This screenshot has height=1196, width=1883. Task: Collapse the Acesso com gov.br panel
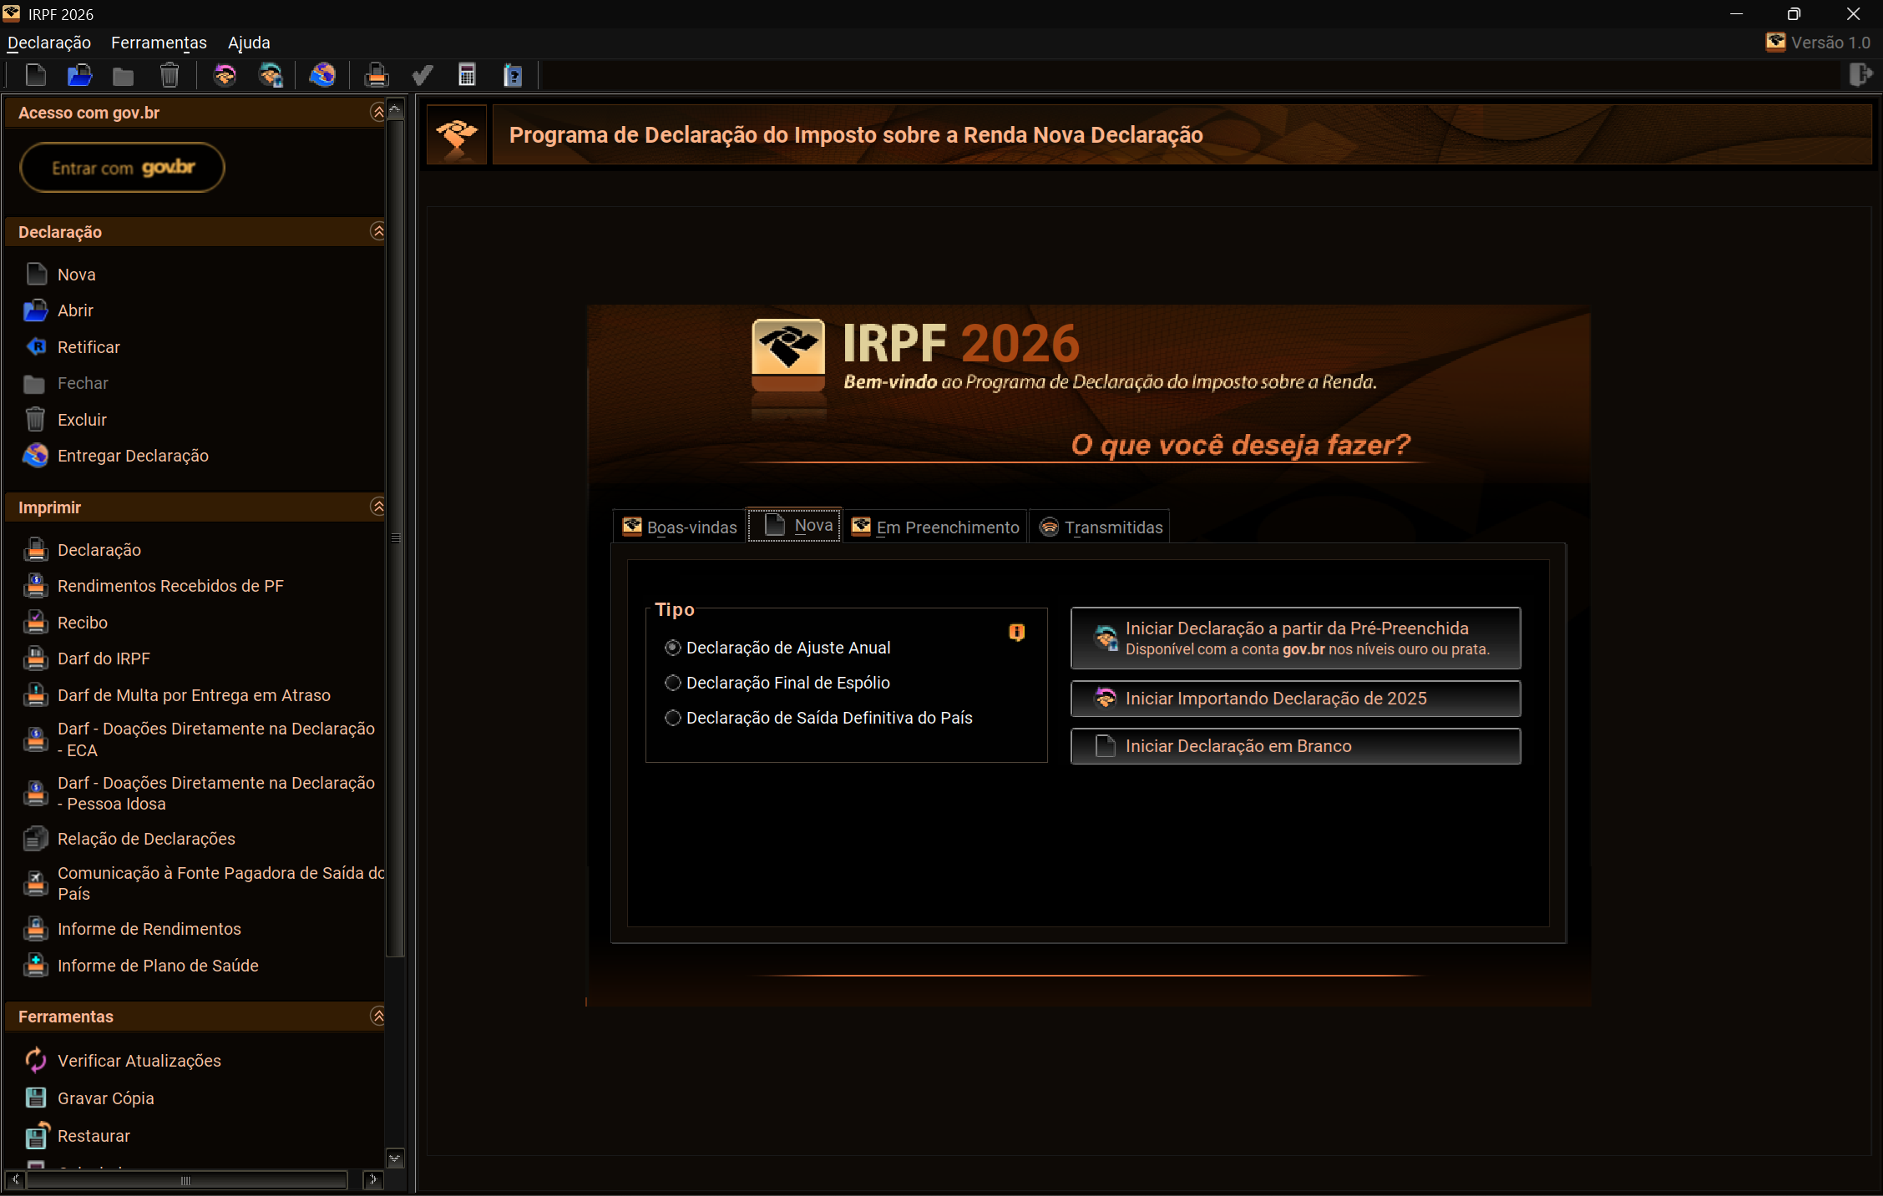click(377, 112)
